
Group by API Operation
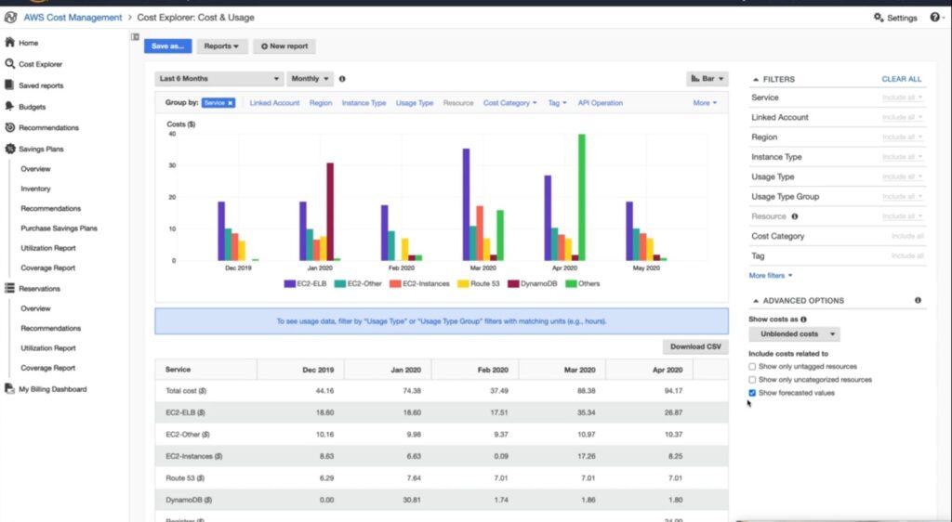pyautogui.click(x=601, y=103)
